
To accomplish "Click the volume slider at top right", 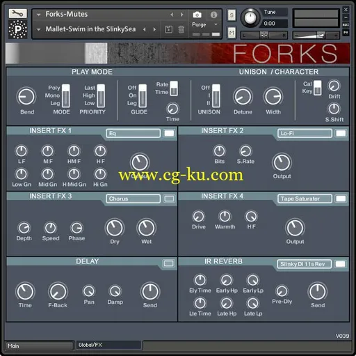I will [x=316, y=36].
